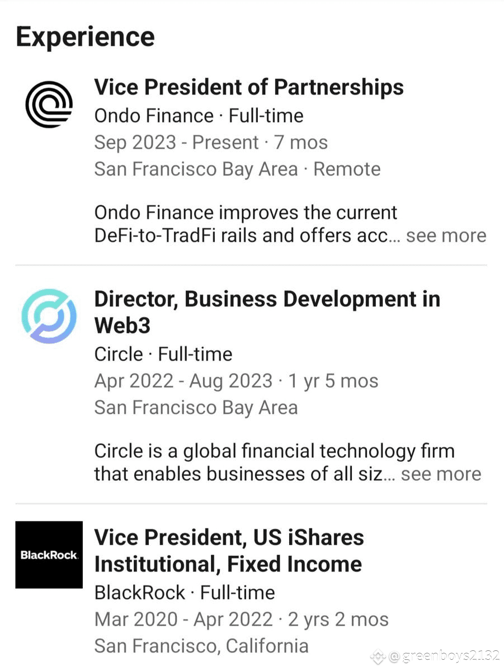Open Vice President of Partnerships position
This screenshot has width=504, height=671.
249,87
